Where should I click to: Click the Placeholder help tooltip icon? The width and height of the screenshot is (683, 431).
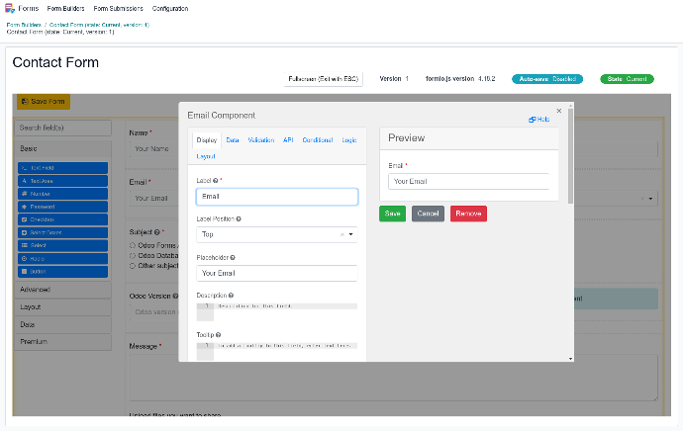click(x=234, y=257)
